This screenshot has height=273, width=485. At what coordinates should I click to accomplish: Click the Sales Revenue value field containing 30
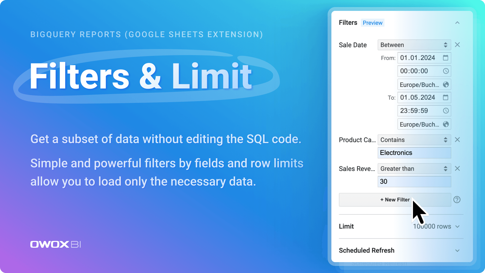pyautogui.click(x=414, y=181)
